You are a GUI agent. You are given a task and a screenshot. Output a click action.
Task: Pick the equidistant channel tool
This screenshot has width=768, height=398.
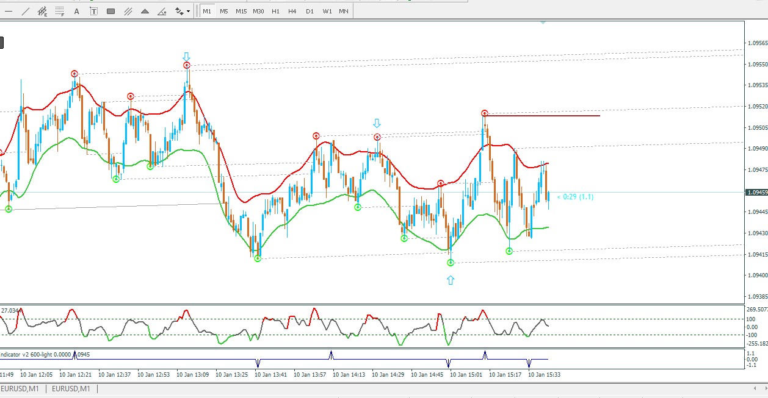(43, 11)
